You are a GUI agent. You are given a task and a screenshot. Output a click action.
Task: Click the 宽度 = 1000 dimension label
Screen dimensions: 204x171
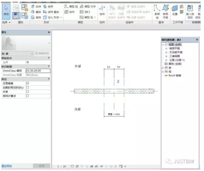(114, 114)
